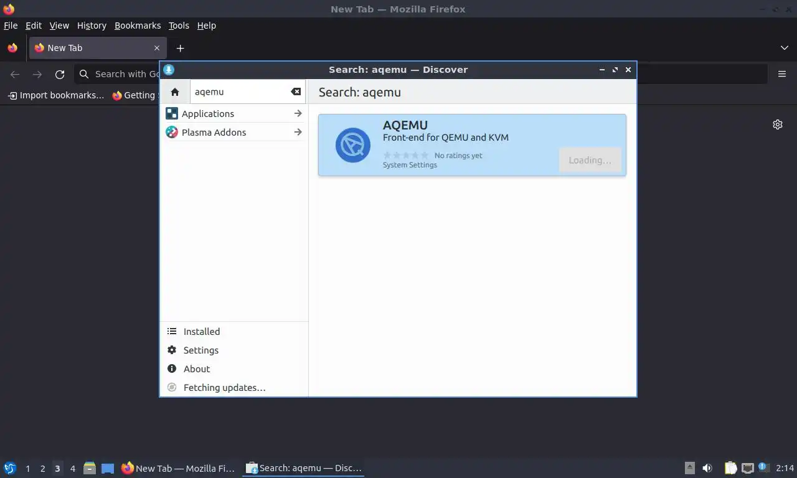Expand the Plasma Addons category arrow

298,132
